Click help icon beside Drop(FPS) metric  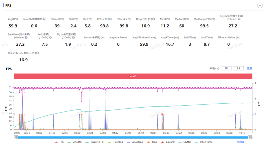point(154,19)
